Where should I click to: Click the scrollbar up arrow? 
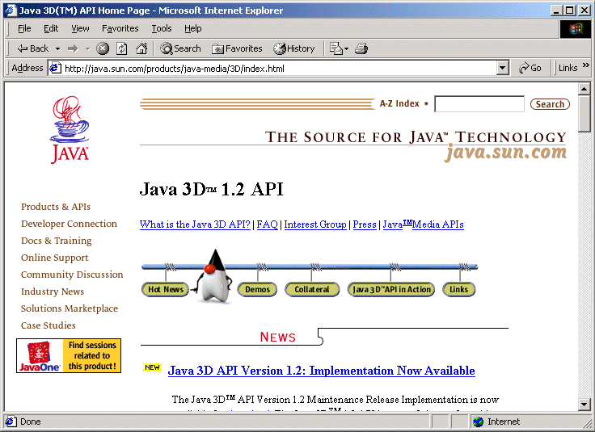tap(584, 90)
